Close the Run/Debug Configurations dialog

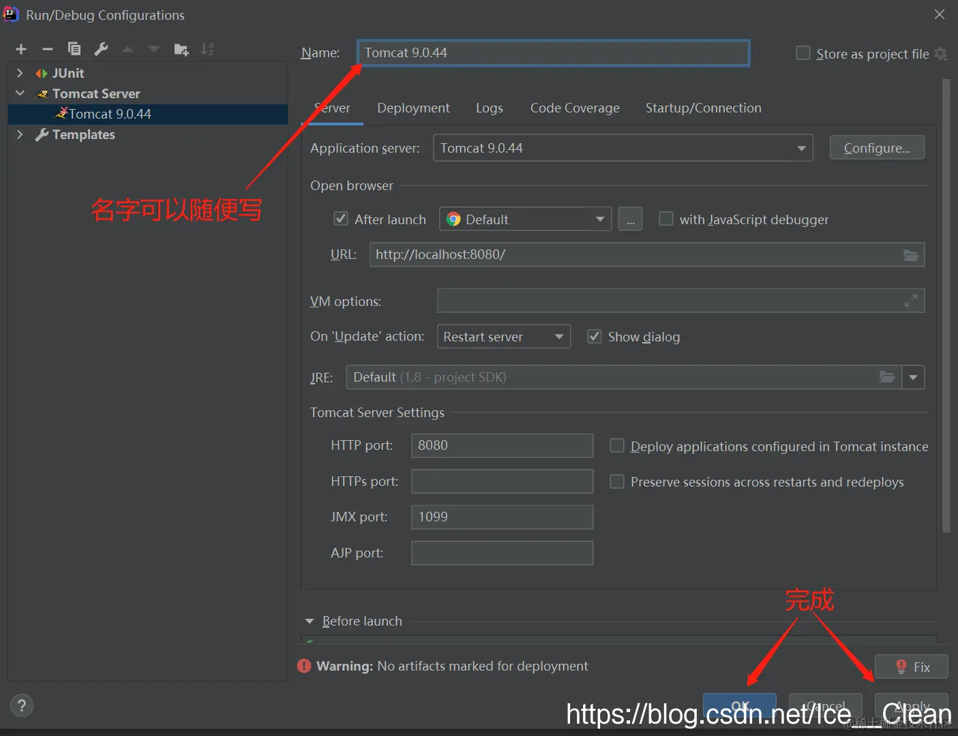point(939,14)
